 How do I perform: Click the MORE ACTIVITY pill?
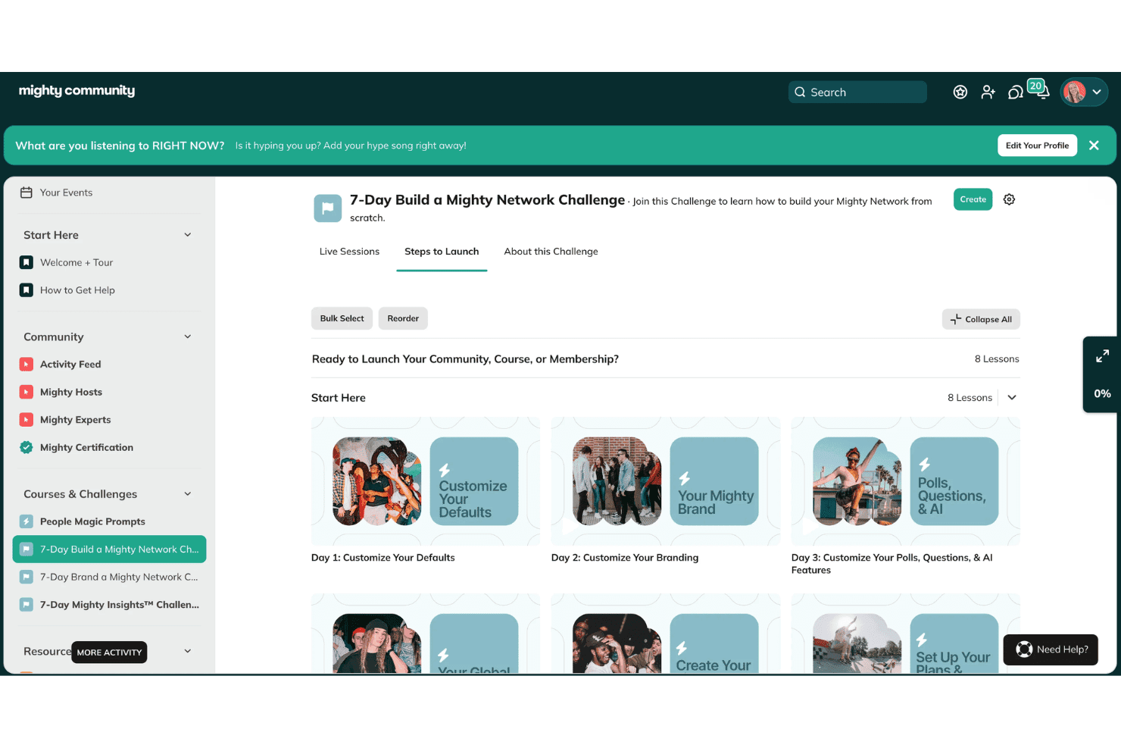pos(109,653)
